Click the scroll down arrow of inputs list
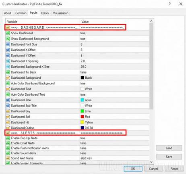186x174 pixels. [x=151, y=162]
